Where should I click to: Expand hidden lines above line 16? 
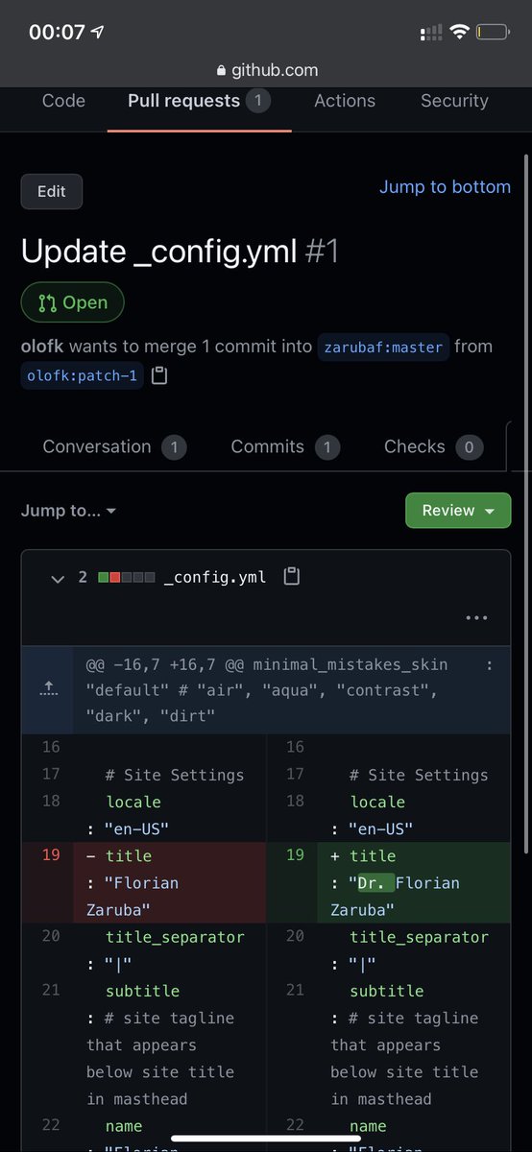(47, 688)
